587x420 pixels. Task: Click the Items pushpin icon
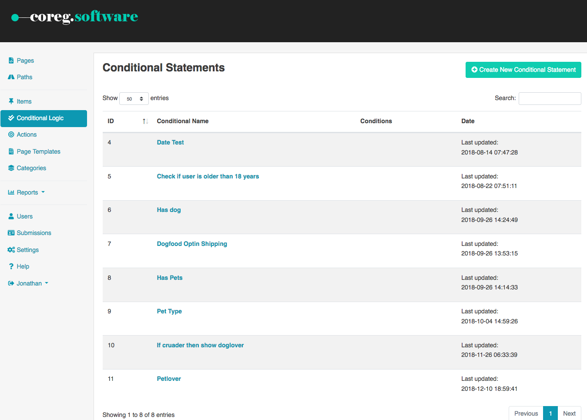coord(11,101)
